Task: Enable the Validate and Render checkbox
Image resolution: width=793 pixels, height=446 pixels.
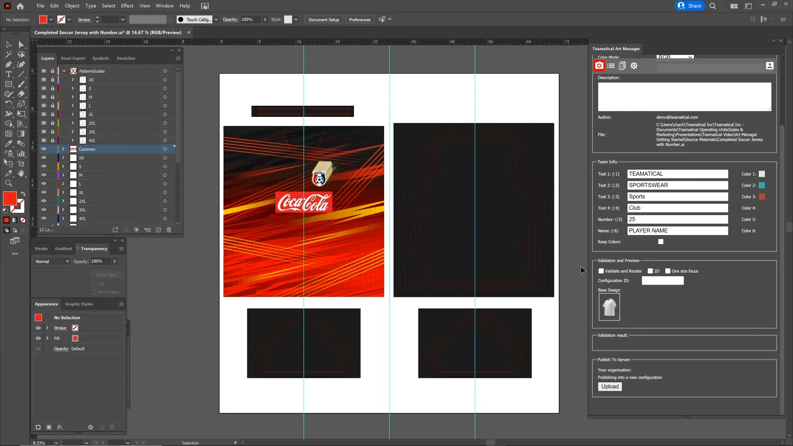Action: click(x=601, y=271)
